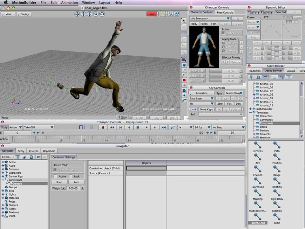Switch to the FCurves tab

[34, 151]
